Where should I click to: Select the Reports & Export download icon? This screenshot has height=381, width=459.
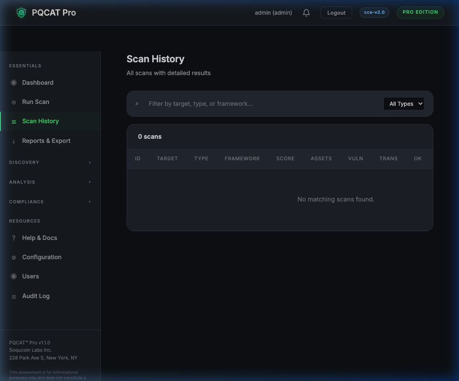[13, 141]
